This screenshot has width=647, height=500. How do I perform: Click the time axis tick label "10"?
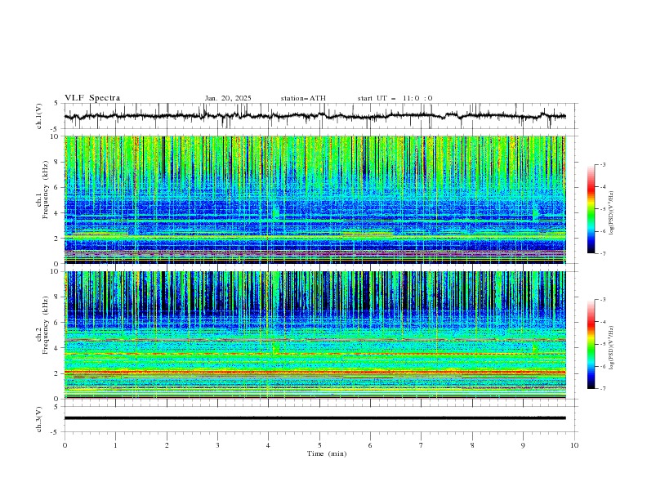[x=574, y=445]
